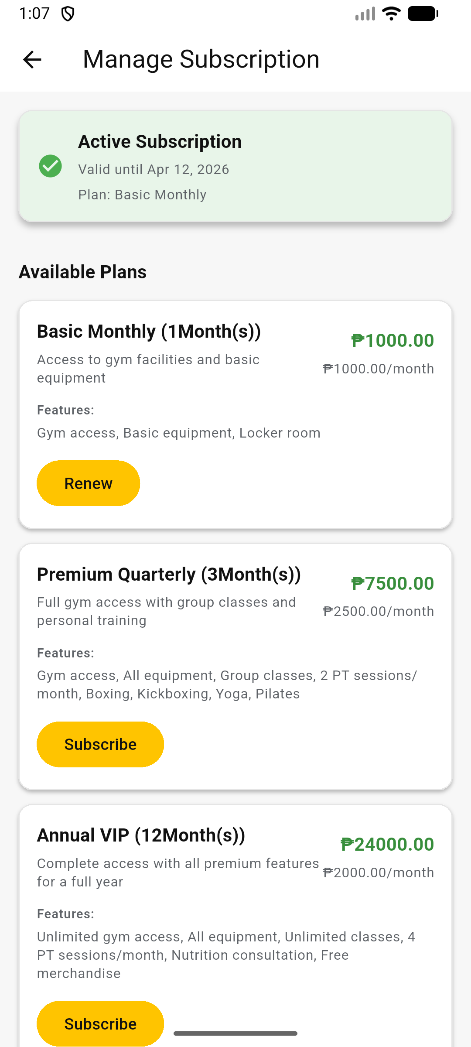Viewport: 471px width, 1047px height.
Task: Tap the Wi-Fi status icon
Action: tap(391, 14)
